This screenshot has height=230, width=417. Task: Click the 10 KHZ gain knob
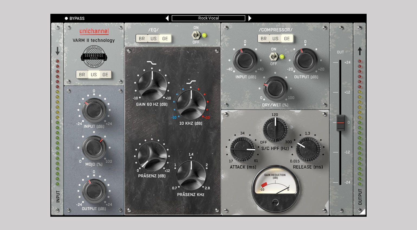point(191,104)
